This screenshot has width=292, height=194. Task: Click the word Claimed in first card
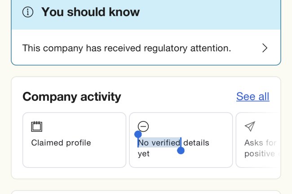[46, 143]
